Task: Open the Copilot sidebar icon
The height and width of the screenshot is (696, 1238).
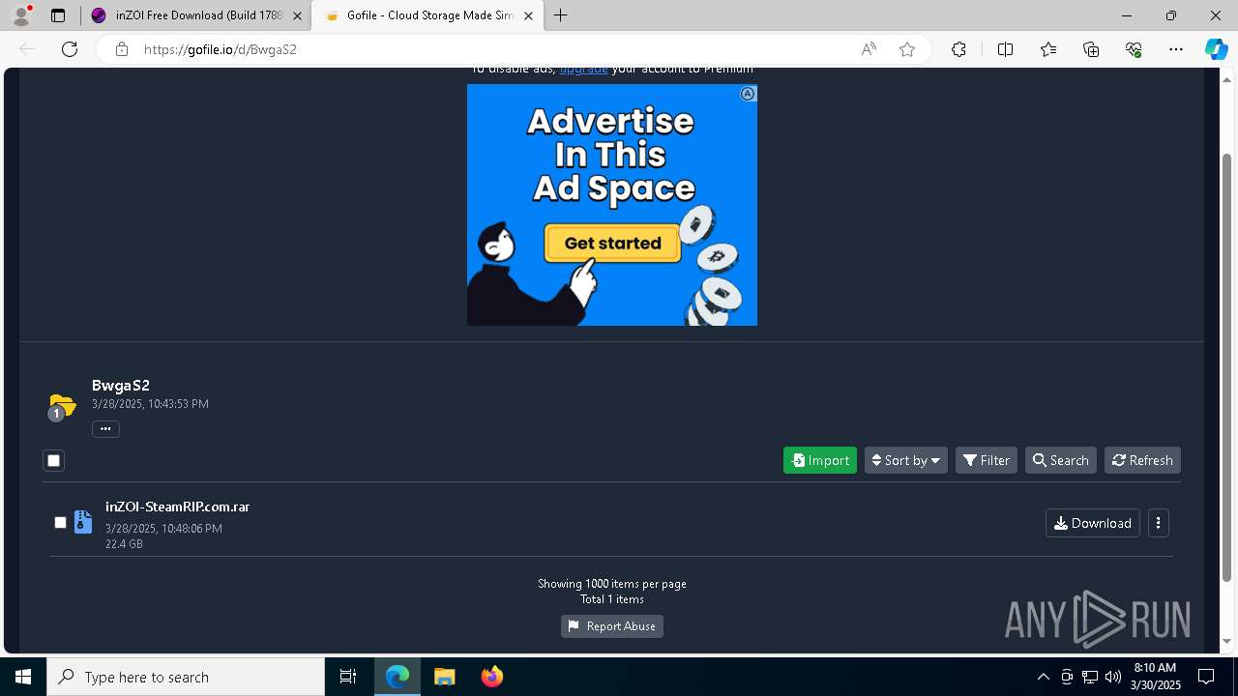Action: (1216, 49)
